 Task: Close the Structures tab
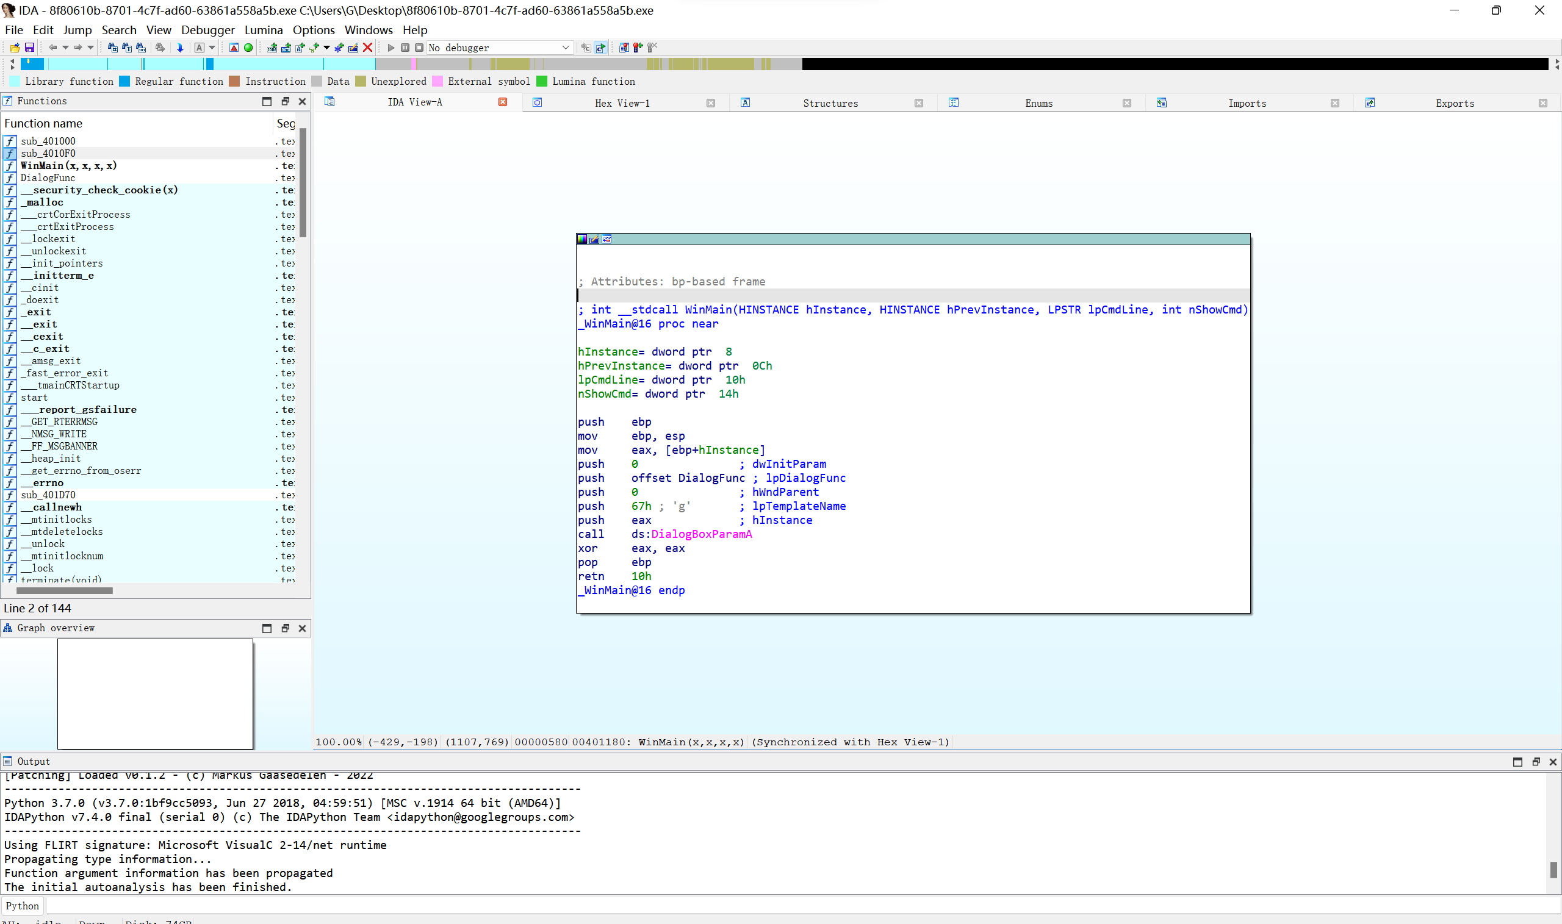click(918, 103)
